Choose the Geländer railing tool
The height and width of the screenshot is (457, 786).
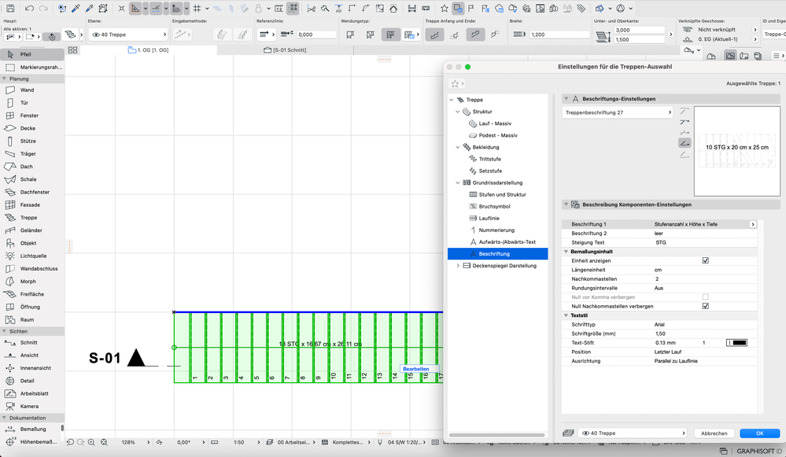[31, 230]
